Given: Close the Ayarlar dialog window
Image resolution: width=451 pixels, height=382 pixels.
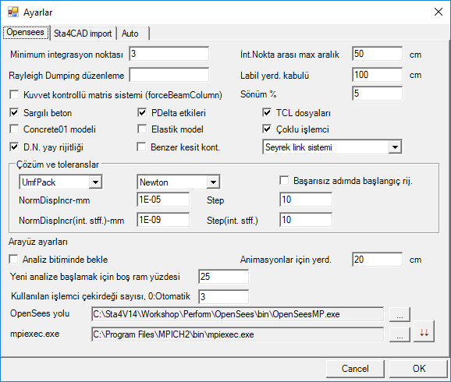Looking at the screenshot, I should (439, 12).
